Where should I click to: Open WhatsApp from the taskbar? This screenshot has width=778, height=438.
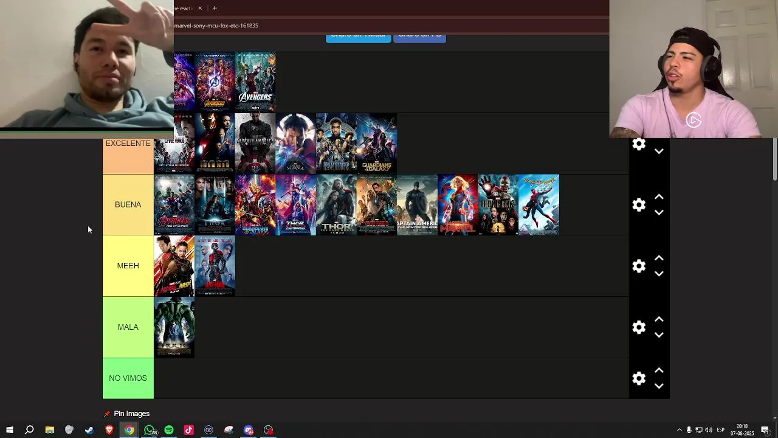[149, 430]
